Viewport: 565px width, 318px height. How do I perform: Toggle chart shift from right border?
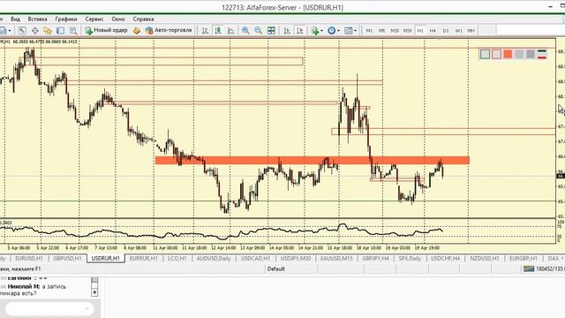tap(300, 31)
